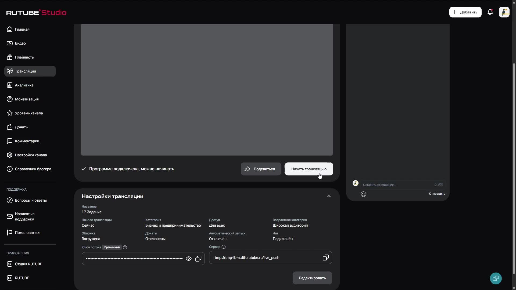The width and height of the screenshot is (516, 290).
Task: Copy the stream key
Action: point(198,259)
